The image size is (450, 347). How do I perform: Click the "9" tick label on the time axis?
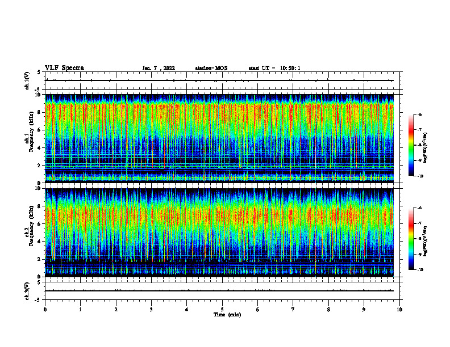364,310
